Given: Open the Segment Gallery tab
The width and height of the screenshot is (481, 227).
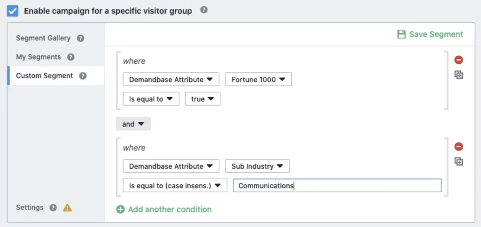Looking at the screenshot, I should [x=43, y=38].
